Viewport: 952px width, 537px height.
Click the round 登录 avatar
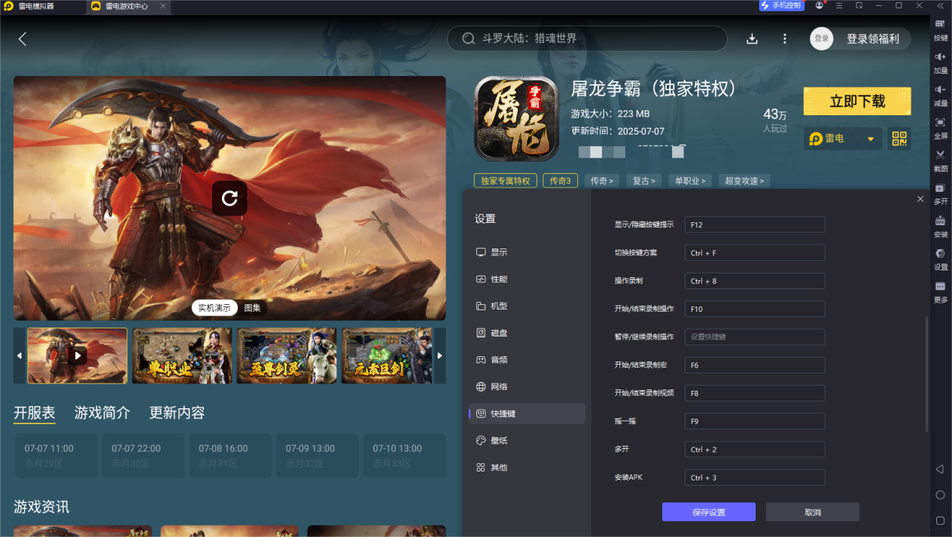pos(821,38)
